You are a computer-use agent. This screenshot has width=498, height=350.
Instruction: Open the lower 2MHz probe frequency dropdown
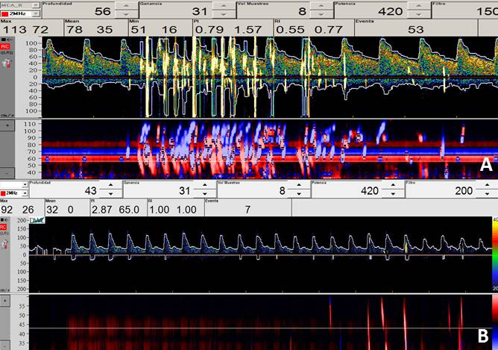pyautogui.click(x=23, y=193)
